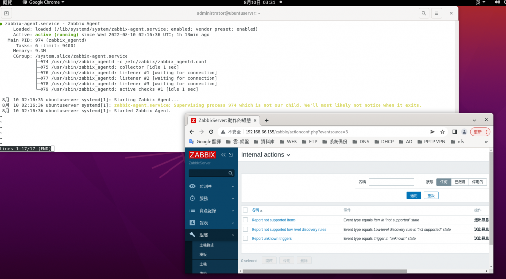Check the Report unknown triggers row
Screen dimensions: 506x279
click(x=245, y=238)
